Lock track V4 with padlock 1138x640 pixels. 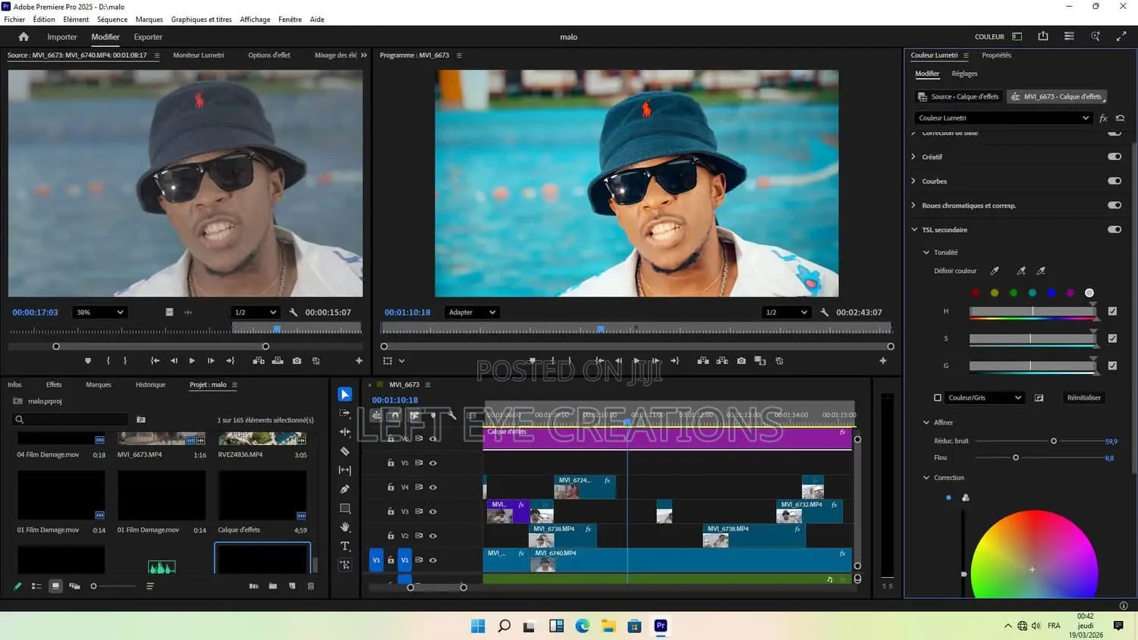click(391, 487)
